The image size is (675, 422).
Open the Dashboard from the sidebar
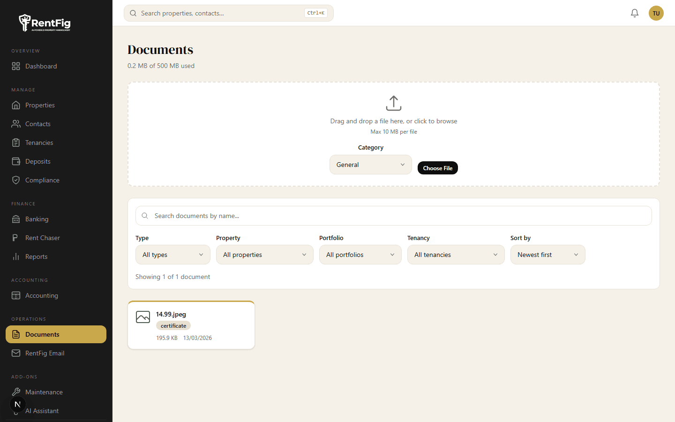(41, 66)
